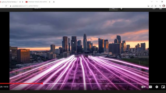
Task: Click the 14:13 time display
Action: [6, 87]
